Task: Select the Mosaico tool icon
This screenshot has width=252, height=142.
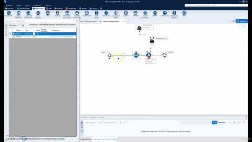Action: coord(126,13)
